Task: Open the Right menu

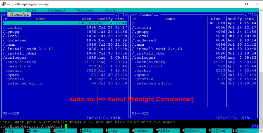Action: 111,10
